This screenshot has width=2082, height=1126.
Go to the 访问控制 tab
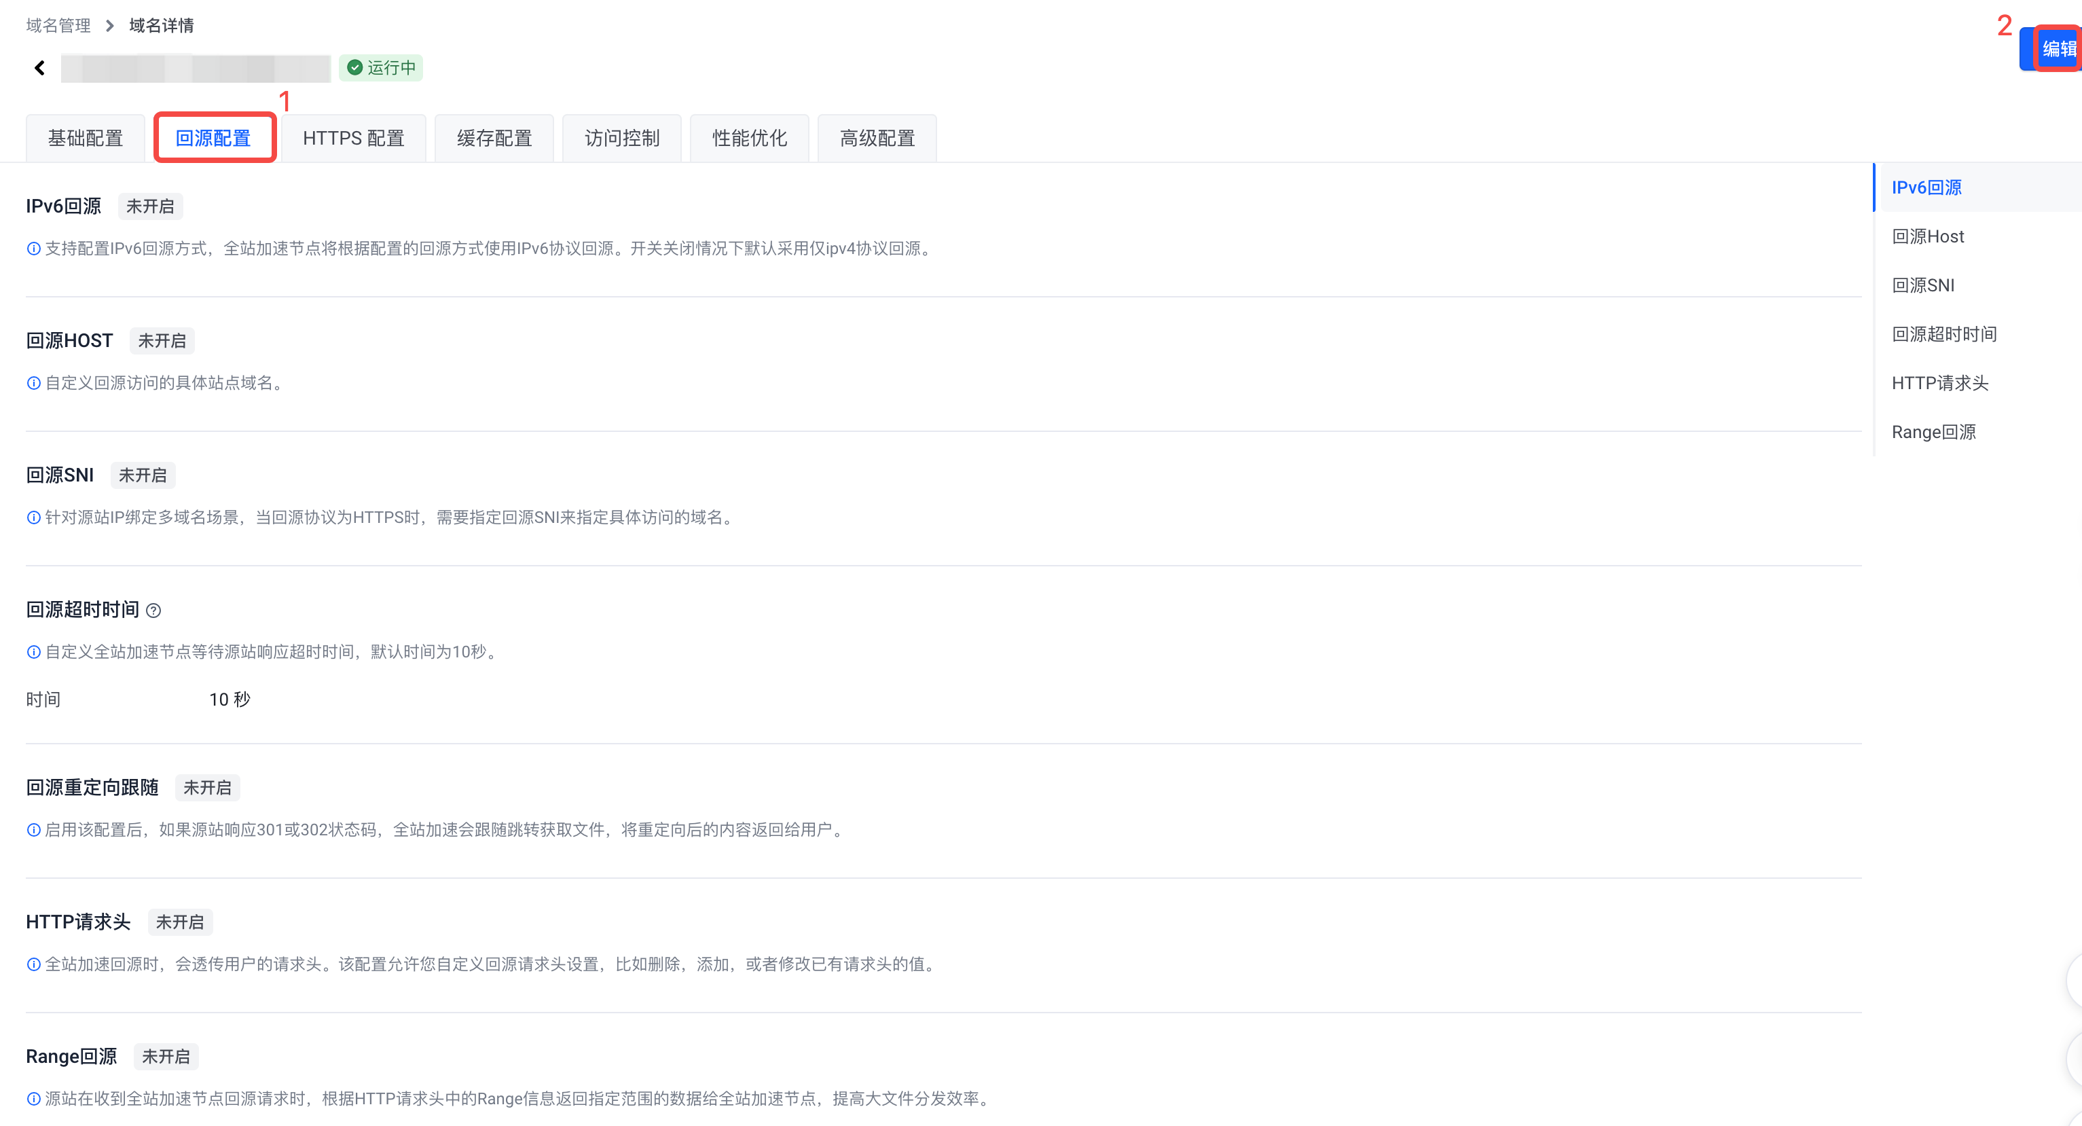click(621, 139)
